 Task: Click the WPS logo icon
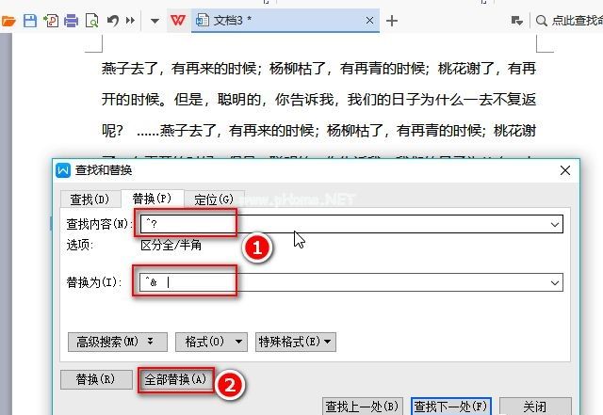pyautogui.click(x=177, y=20)
